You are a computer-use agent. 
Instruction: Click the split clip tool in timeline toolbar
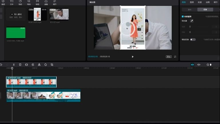[x=14, y=65]
